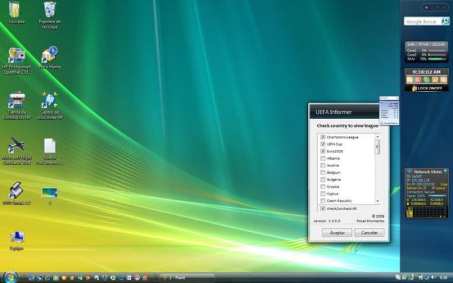453x283 pixels.
Task: Uncheck the Champions League checkbox
Action: (323, 137)
